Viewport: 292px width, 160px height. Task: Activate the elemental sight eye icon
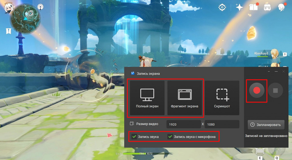point(222,7)
